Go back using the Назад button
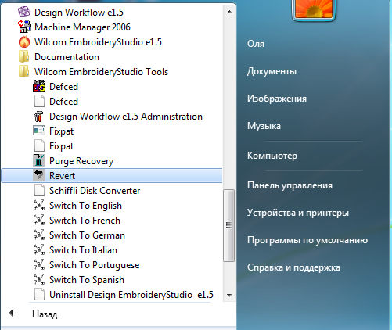Image resolution: width=392 pixels, height=330 pixels. (x=45, y=314)
